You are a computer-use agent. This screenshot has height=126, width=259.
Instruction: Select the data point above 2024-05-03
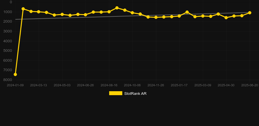pos(62,14)
